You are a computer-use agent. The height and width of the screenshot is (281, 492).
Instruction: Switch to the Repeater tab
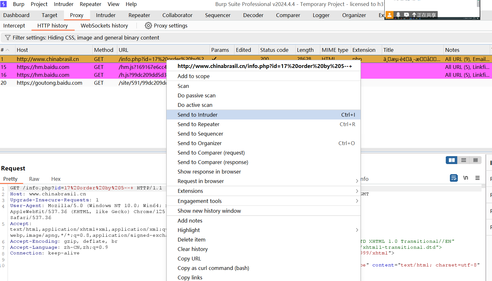click(x=139, y=15)
